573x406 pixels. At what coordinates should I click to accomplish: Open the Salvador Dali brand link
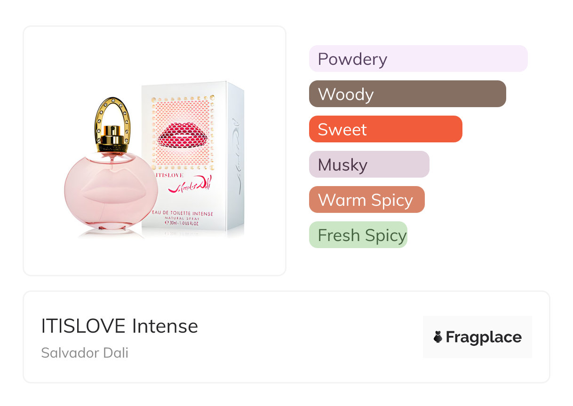coord(85,353)
